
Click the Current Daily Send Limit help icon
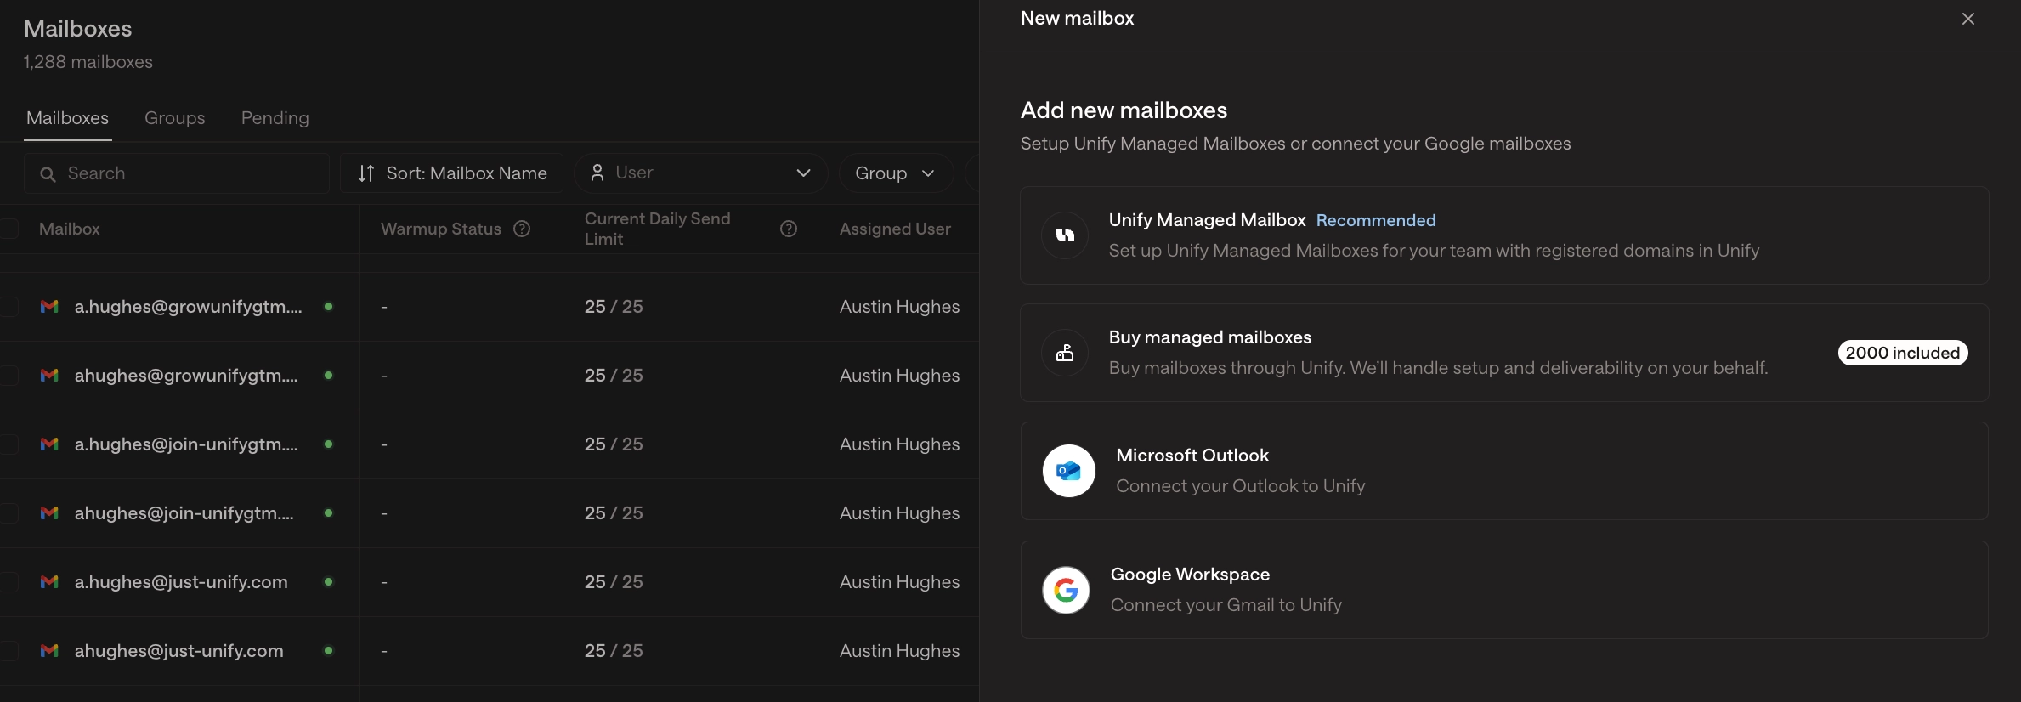point(789,229)
